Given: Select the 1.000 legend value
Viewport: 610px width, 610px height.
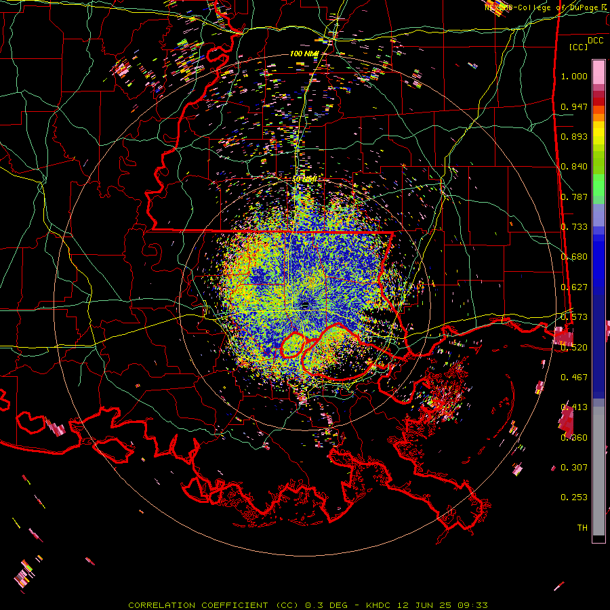Looking at the screenshot, I should pyautogui.click(x=574, y=76).
